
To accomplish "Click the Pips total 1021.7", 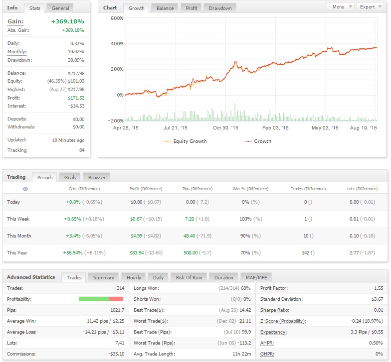I will coord(117,310).
